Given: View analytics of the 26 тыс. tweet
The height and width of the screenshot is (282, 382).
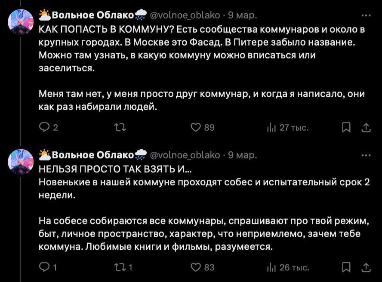Looking at the screenshot, I should tap(271, 267).
